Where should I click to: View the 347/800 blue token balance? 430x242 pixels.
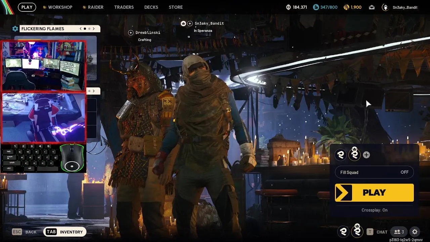pyautogui.click(x=325, y=7)
